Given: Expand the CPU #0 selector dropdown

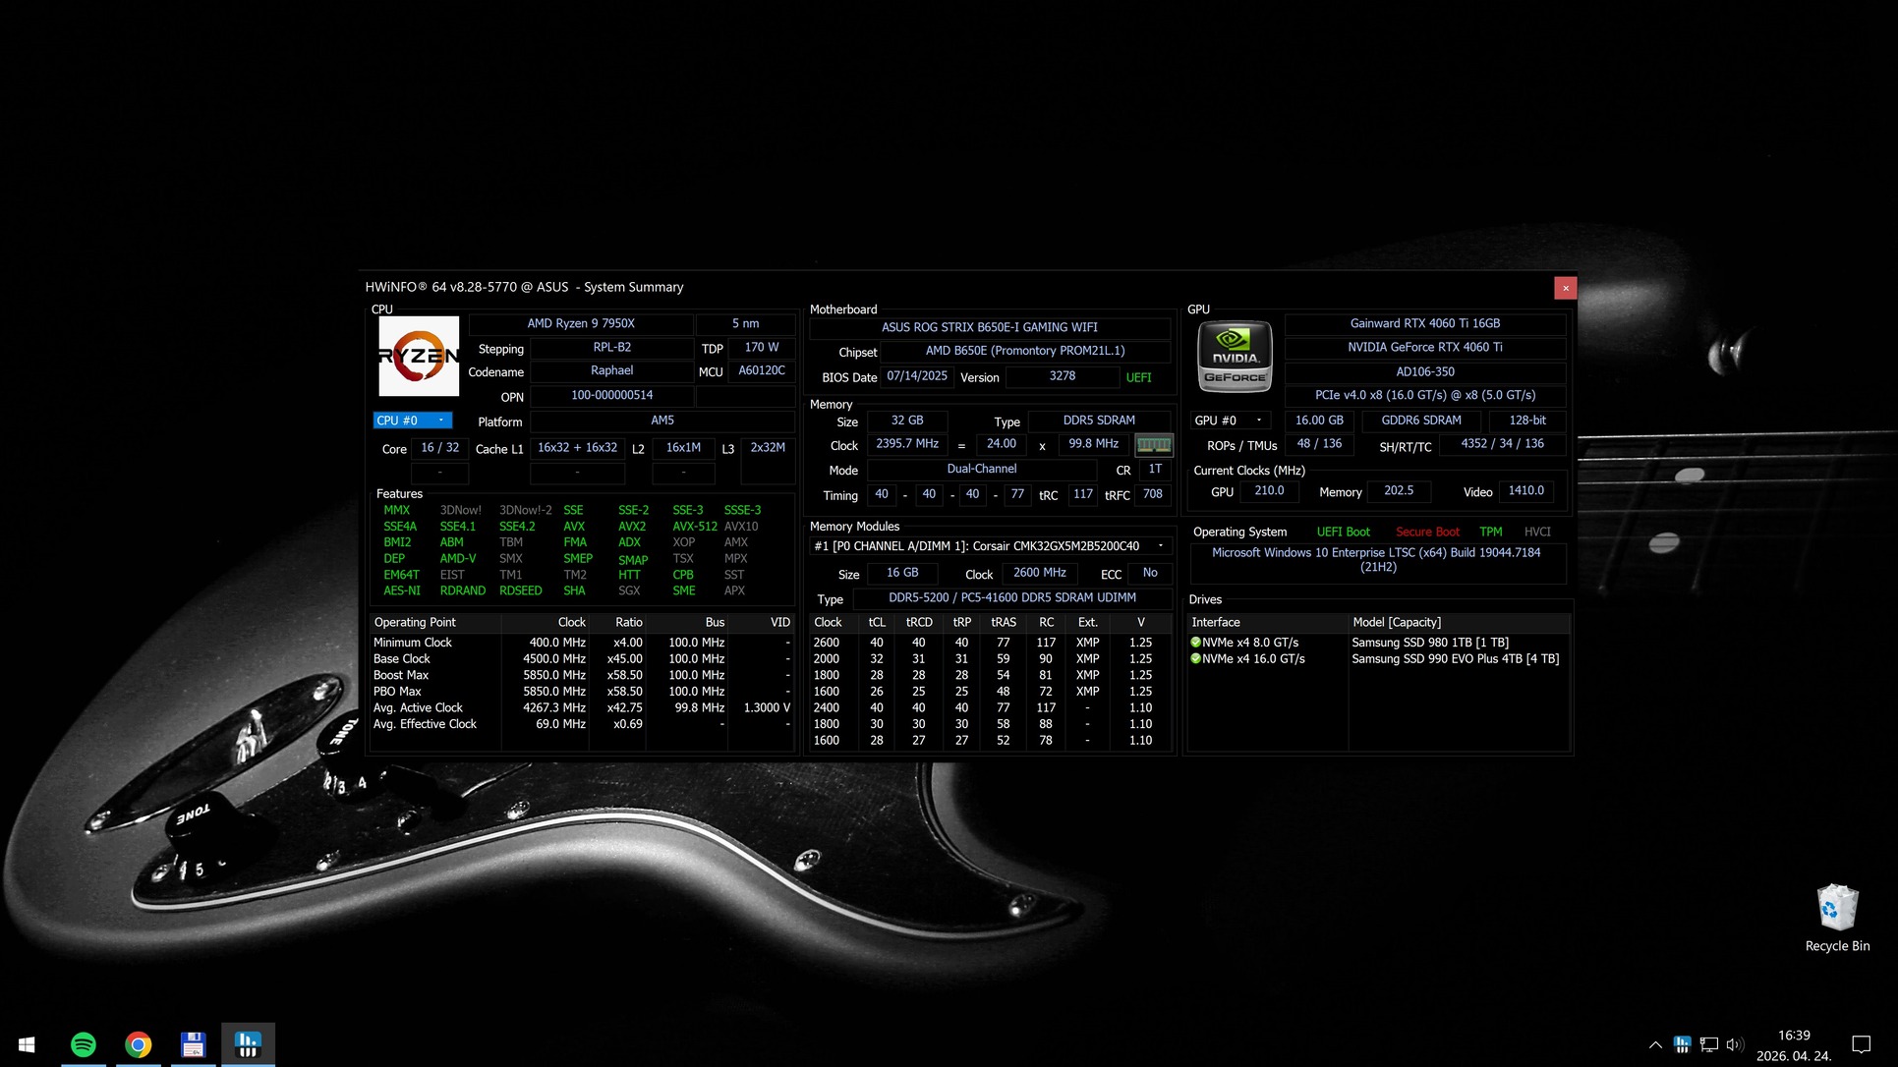Looking at the screenshot, I should pos(440,421).
